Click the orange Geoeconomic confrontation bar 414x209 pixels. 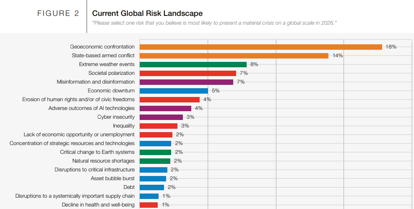tap(260, 47)
